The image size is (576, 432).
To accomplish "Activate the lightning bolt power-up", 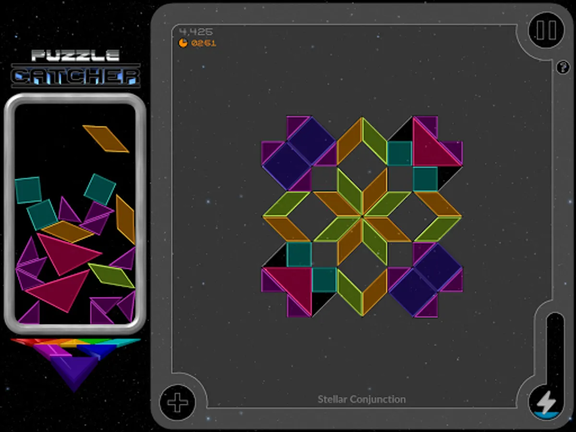I will [x=546, y=402].
